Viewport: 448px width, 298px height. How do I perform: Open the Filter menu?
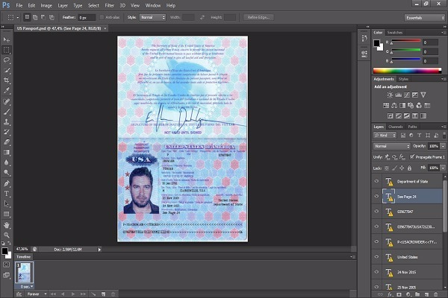click(110, 4)
